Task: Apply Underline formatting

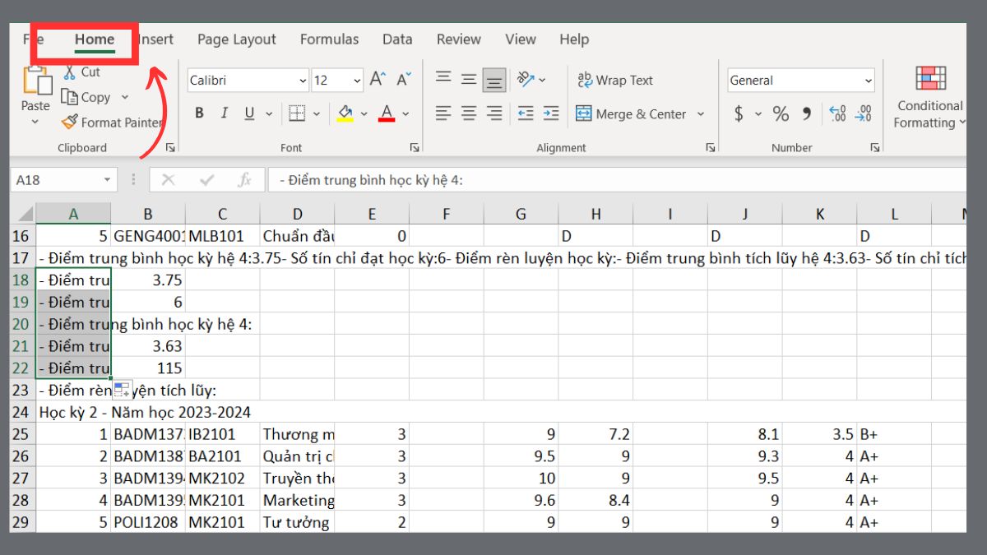Action: [249, 113]
